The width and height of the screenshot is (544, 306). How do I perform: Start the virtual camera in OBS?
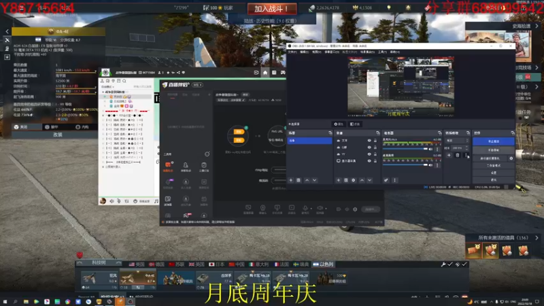click(x=490, y=158)
